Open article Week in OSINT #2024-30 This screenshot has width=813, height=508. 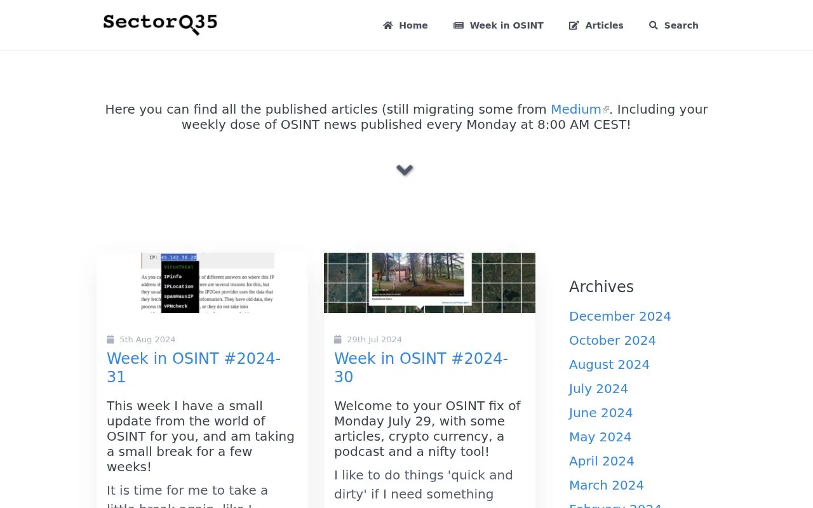(x=421, y=368)
